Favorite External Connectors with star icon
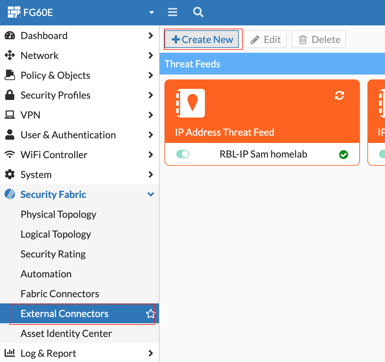The image size is (385, 362). pyautogui.click(x=150, y=314)
